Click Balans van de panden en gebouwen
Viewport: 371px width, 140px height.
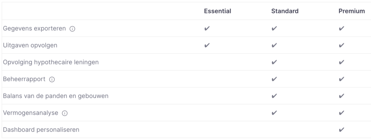[55, 96]
